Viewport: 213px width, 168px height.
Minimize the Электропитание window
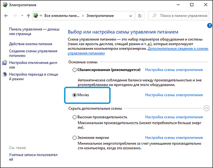pos(178,5)
